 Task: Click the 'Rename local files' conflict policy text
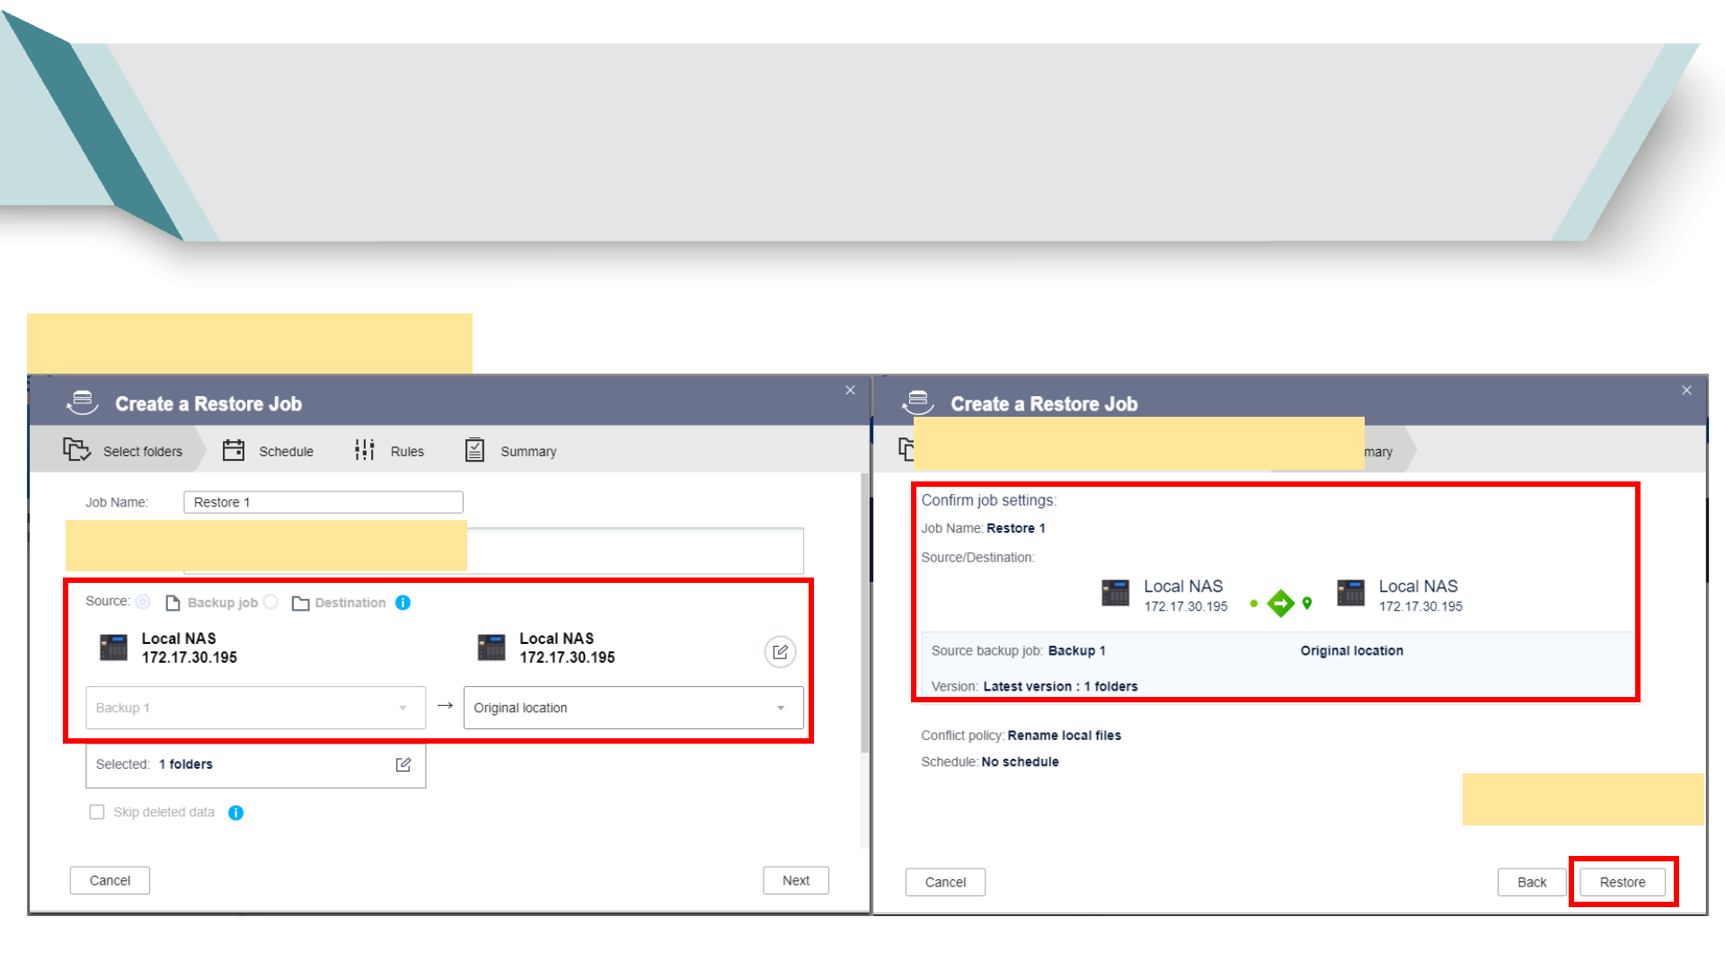[x=1064, y=736]
